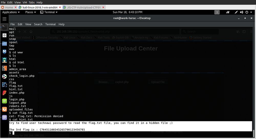256x139 pixels.
Task: Open the Files folder icon in dock
Action: click(x=4, y=43)
